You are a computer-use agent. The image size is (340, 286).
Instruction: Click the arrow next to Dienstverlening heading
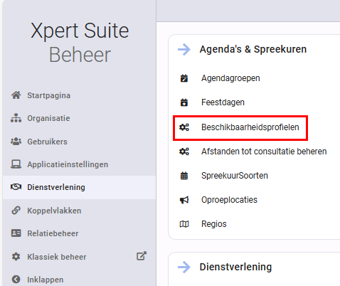184,268
